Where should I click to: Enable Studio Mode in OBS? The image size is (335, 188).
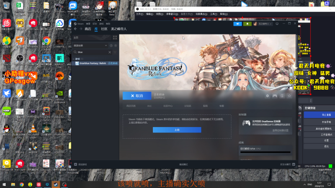click(319, 135)
